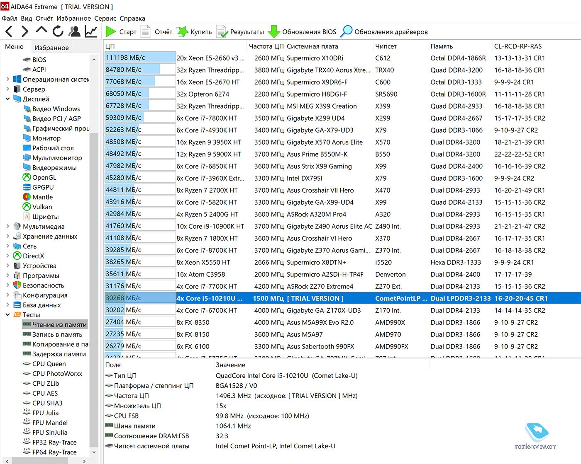Switch to the Избранное sidebar tab
The width and height of the screenshot is (581, 464).
tap(51, 48)
